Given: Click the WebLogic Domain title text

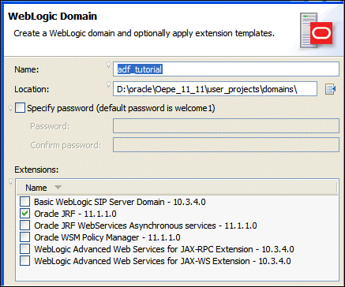Looking at the screenshot, I should pyautogui.click(x=53, y=17).
